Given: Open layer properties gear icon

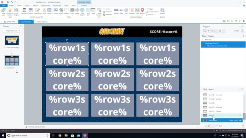Looking at the screenshot, I should [243, 126].
